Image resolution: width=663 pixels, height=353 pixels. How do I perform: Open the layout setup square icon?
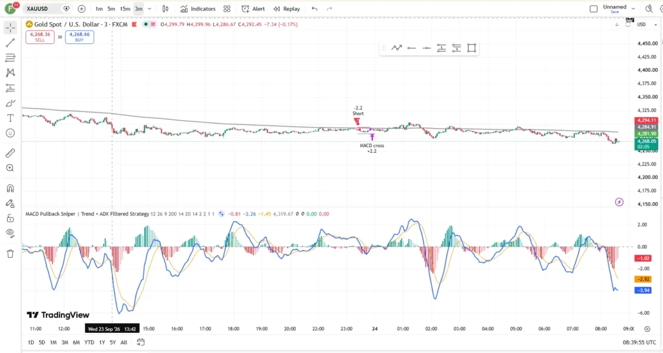pos(594,8)
